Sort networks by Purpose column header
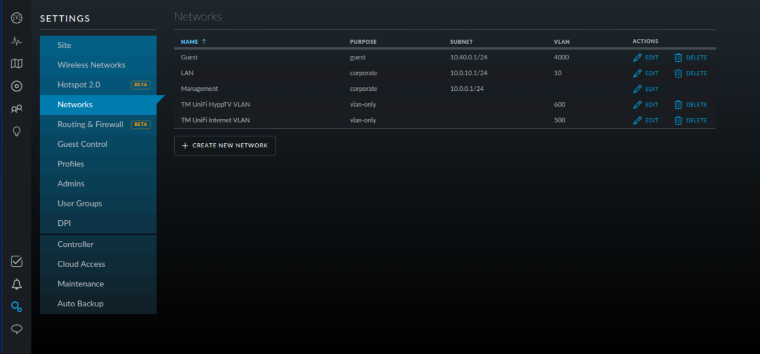 tap(363, 42)
